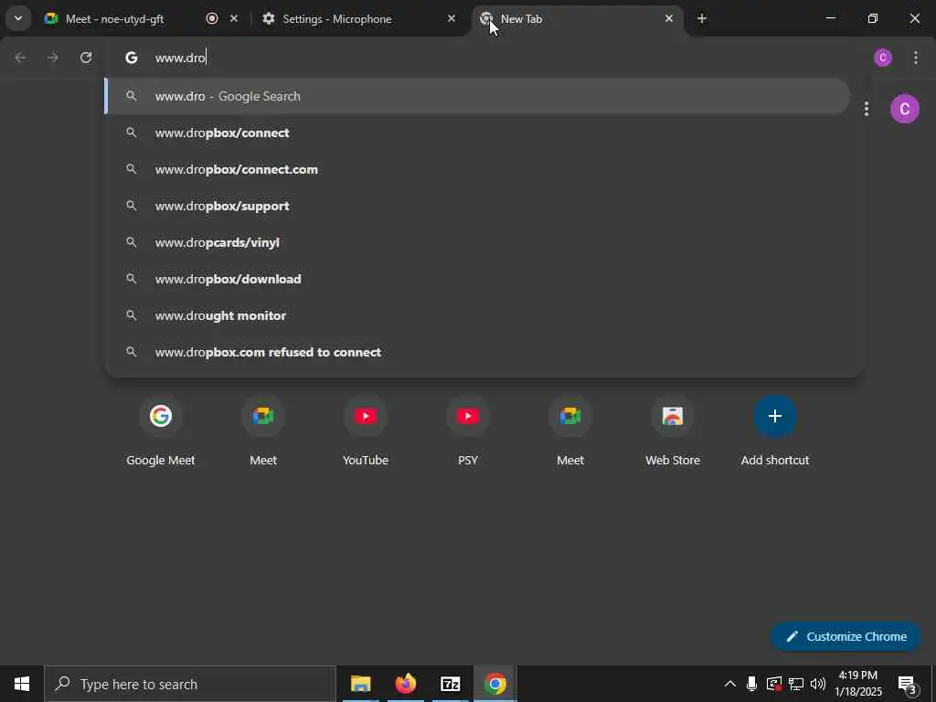This screenshot has width=936, height=702.
Task: Reload the page
Action: (86, 58)
